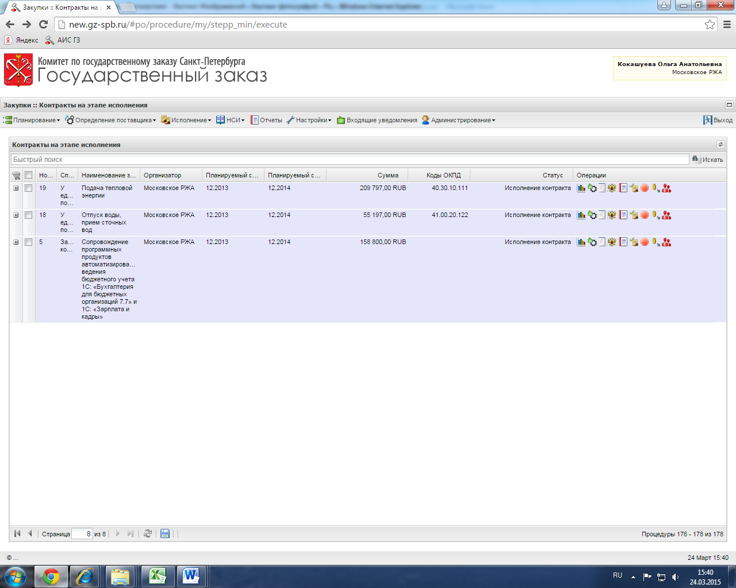
Task: Go to the first page of the table
Action: pyautogui.click(x=17, y=533)
